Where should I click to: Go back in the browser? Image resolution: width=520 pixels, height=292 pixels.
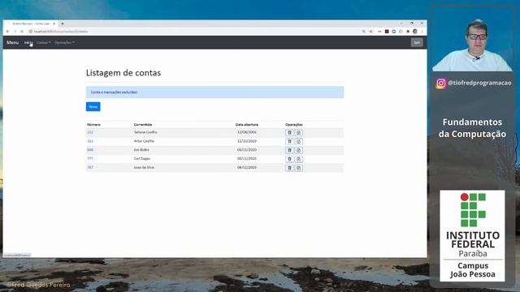[x=7, y=32]
